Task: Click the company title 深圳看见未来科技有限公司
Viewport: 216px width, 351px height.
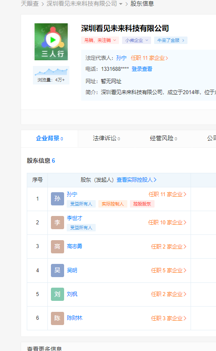Action: [125, 29]
